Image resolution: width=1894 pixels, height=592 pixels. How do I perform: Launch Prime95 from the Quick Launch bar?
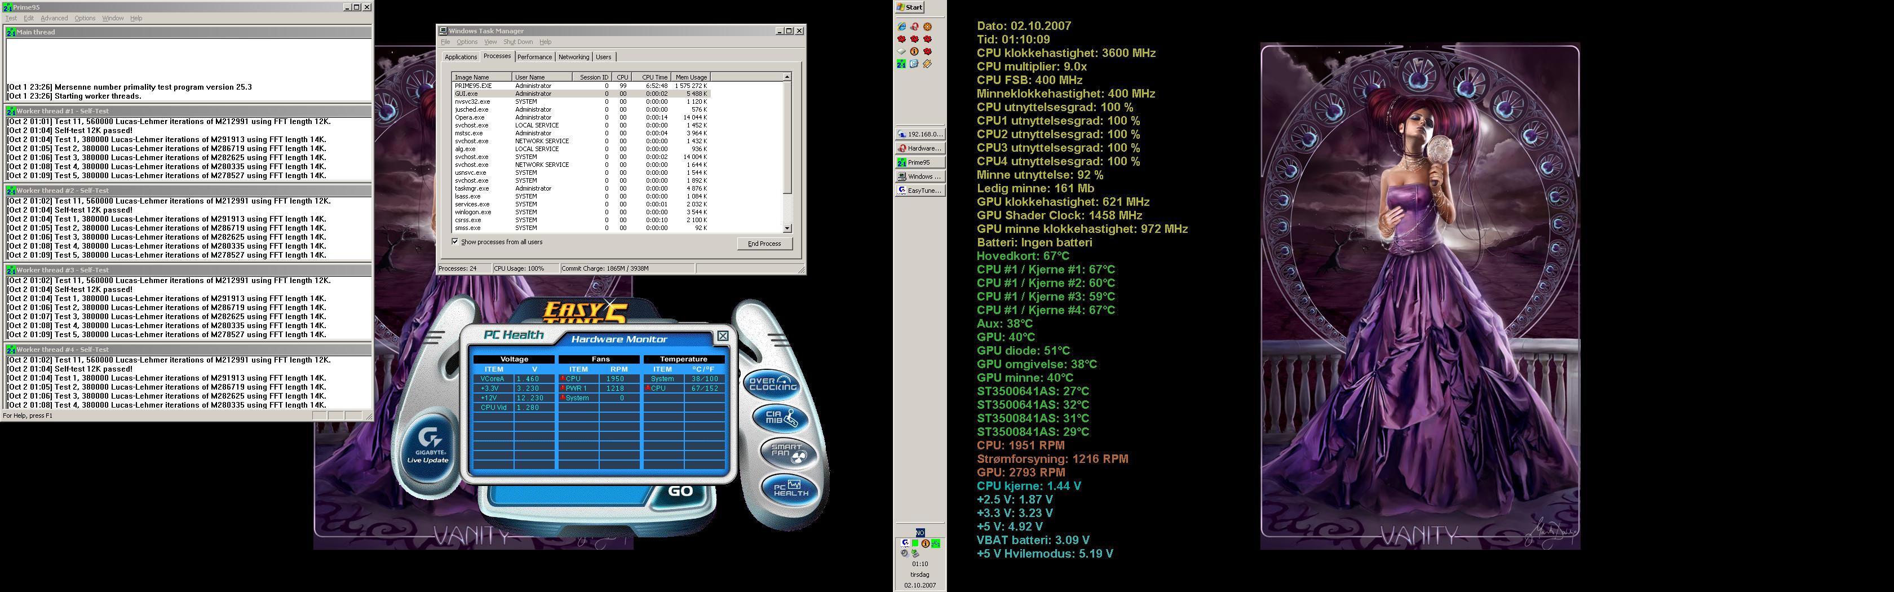pos(901,64)
